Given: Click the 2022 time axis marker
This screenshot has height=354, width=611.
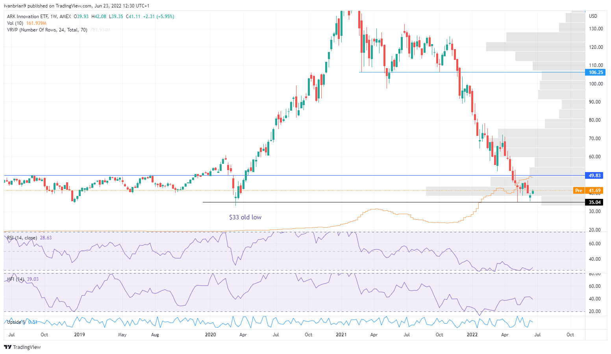Looking at the screenshot, I should 472,335.
